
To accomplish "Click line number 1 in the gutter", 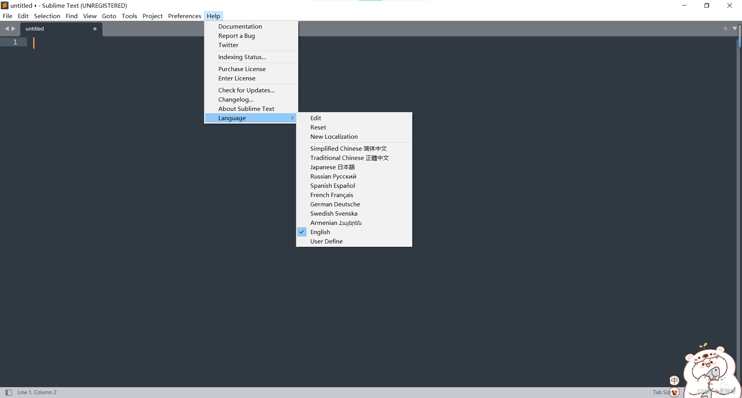I will click(15, 42).
